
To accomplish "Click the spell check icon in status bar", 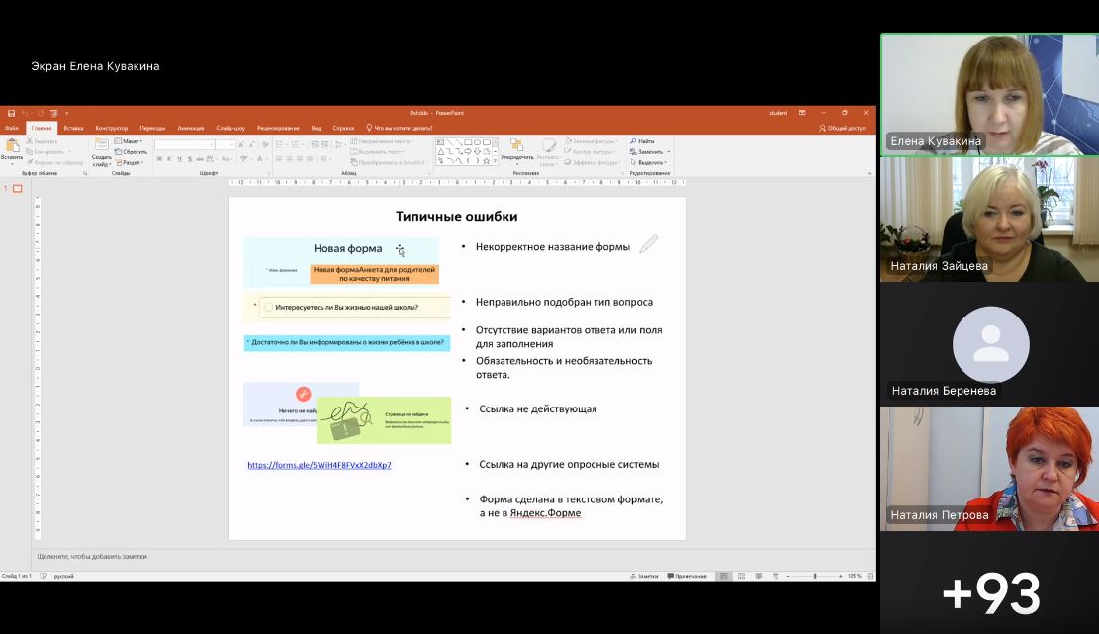I will coord(44,576).
